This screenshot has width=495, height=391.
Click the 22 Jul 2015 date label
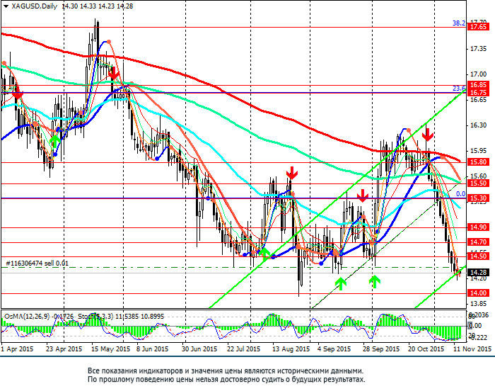pos(243,349)
